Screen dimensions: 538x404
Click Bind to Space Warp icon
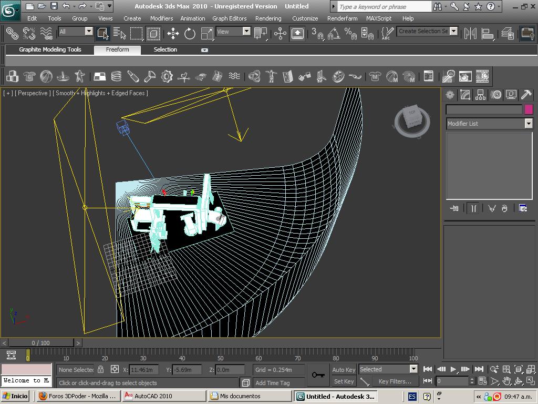[x=46, y=33]
